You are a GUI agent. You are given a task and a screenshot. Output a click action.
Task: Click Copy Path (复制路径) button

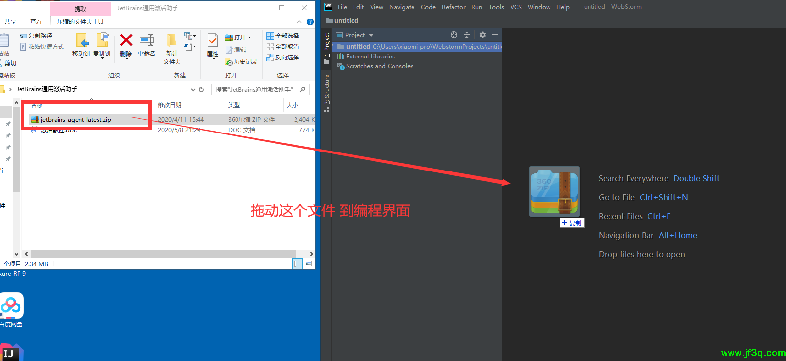click(x=36, y=36)
